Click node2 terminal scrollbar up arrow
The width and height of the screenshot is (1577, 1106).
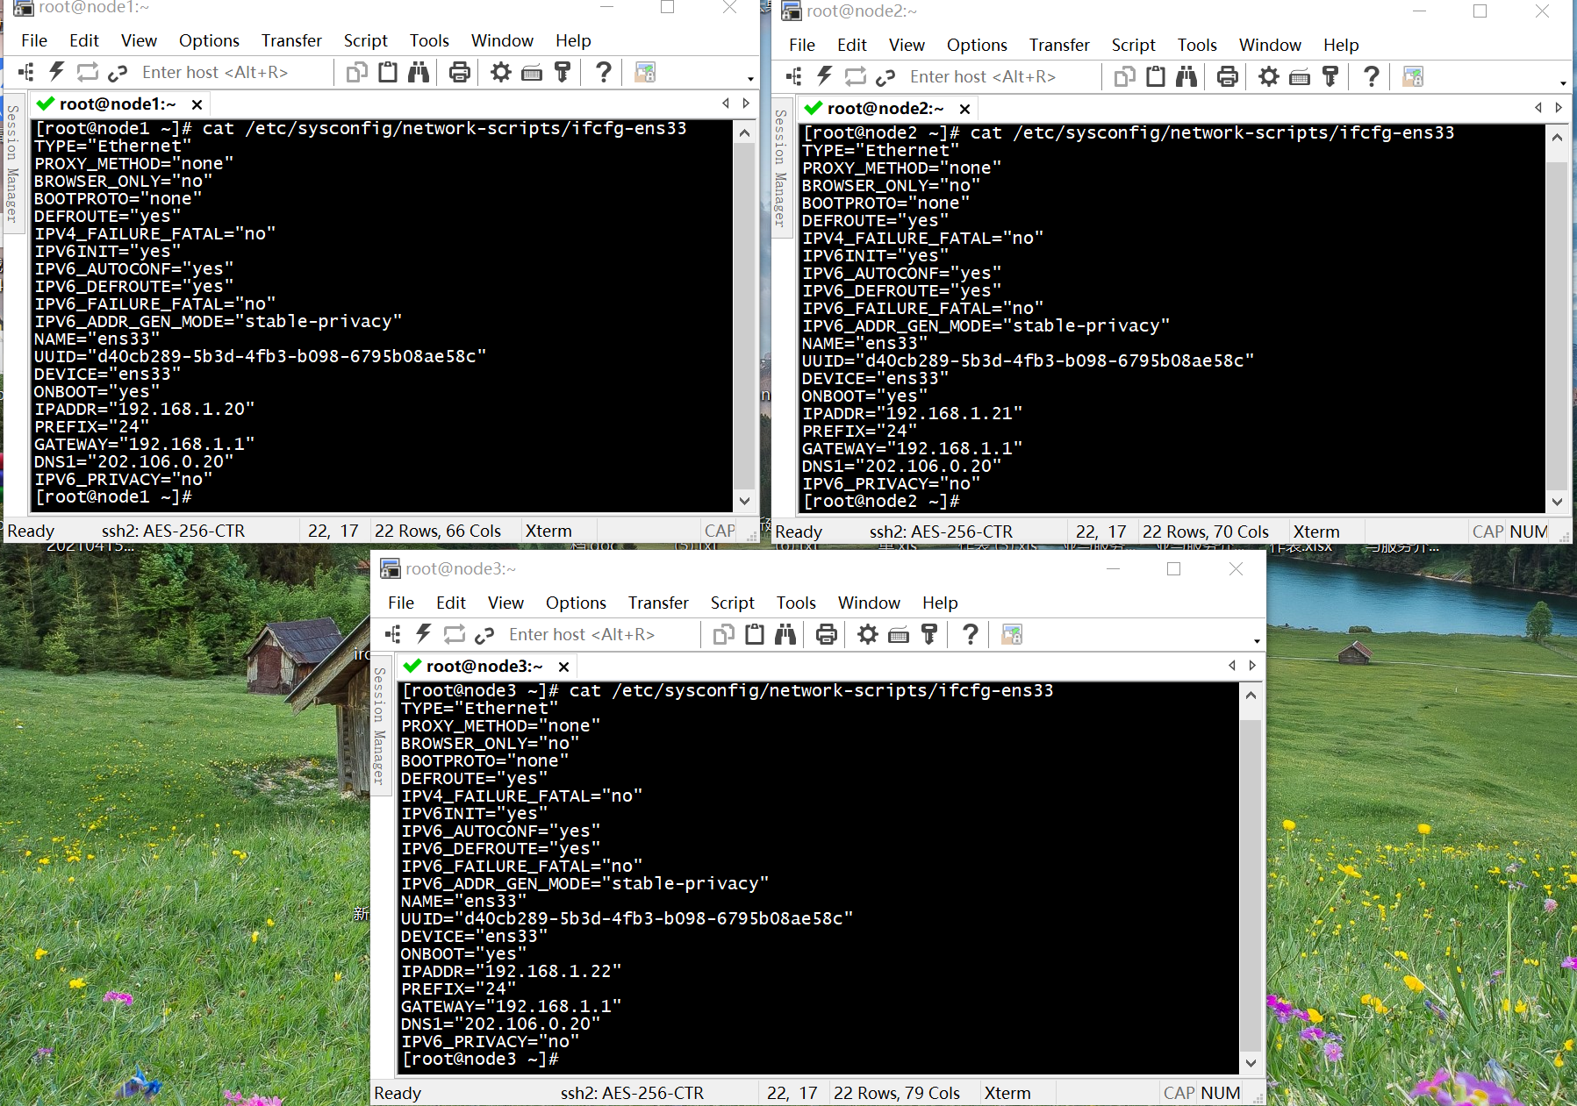pos(1557,137)
